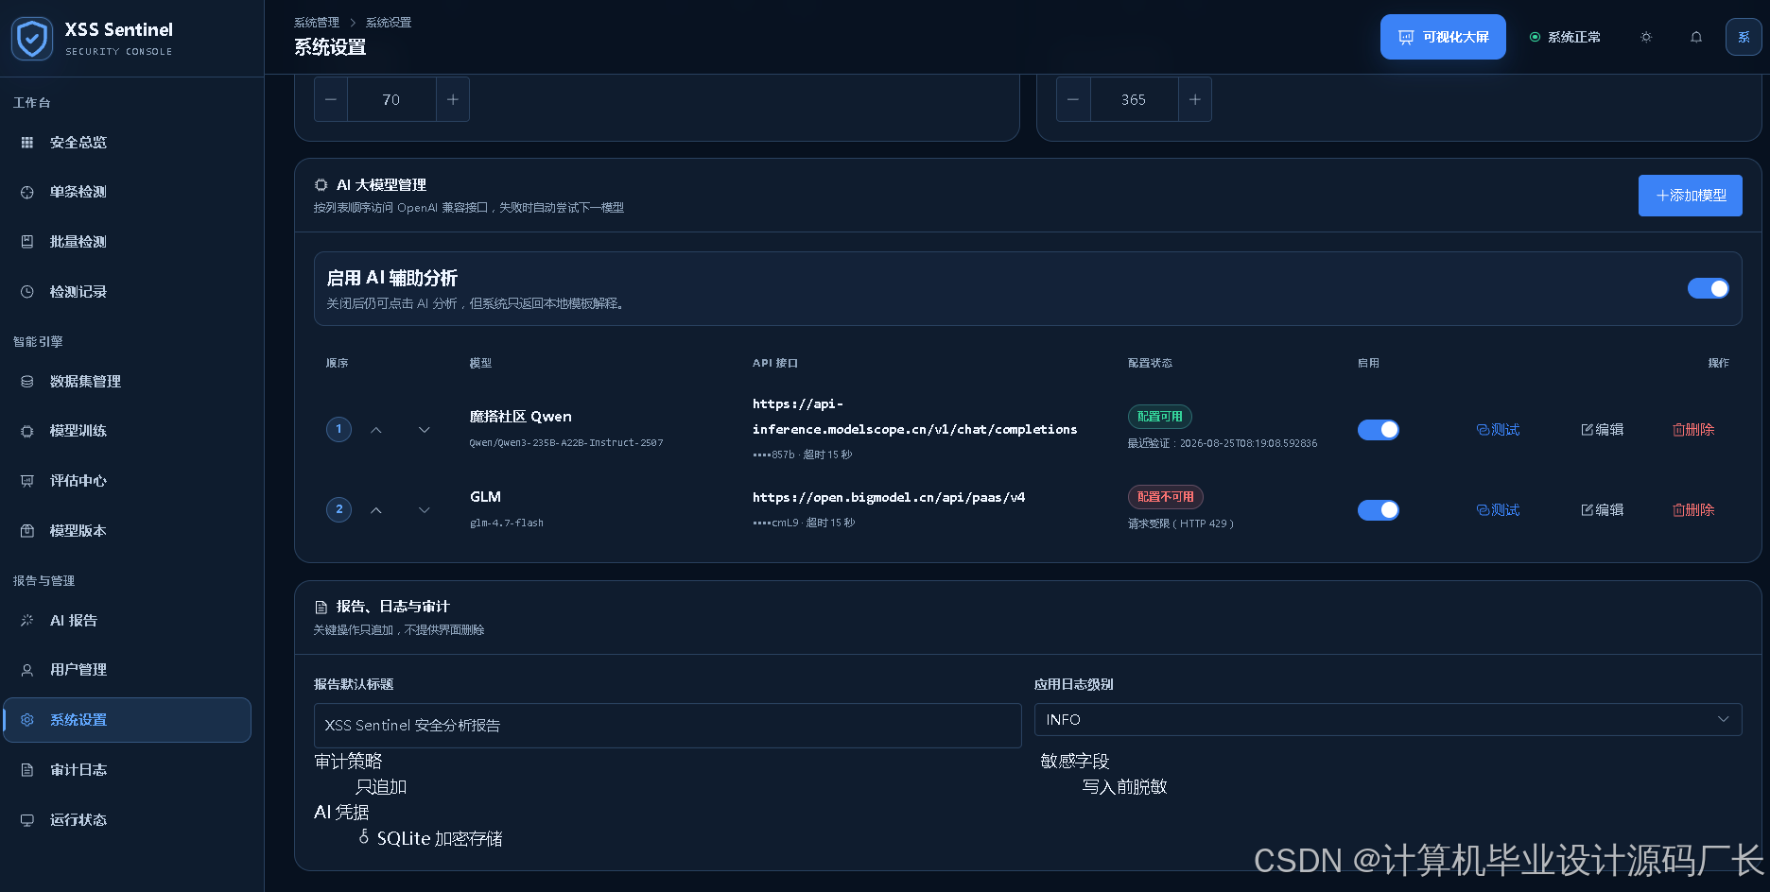Click the SQLite 加密存储 text
1770x892 pixels.
(x=440, y=839)
